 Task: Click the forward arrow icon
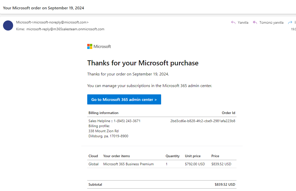(x=290, y=22)
